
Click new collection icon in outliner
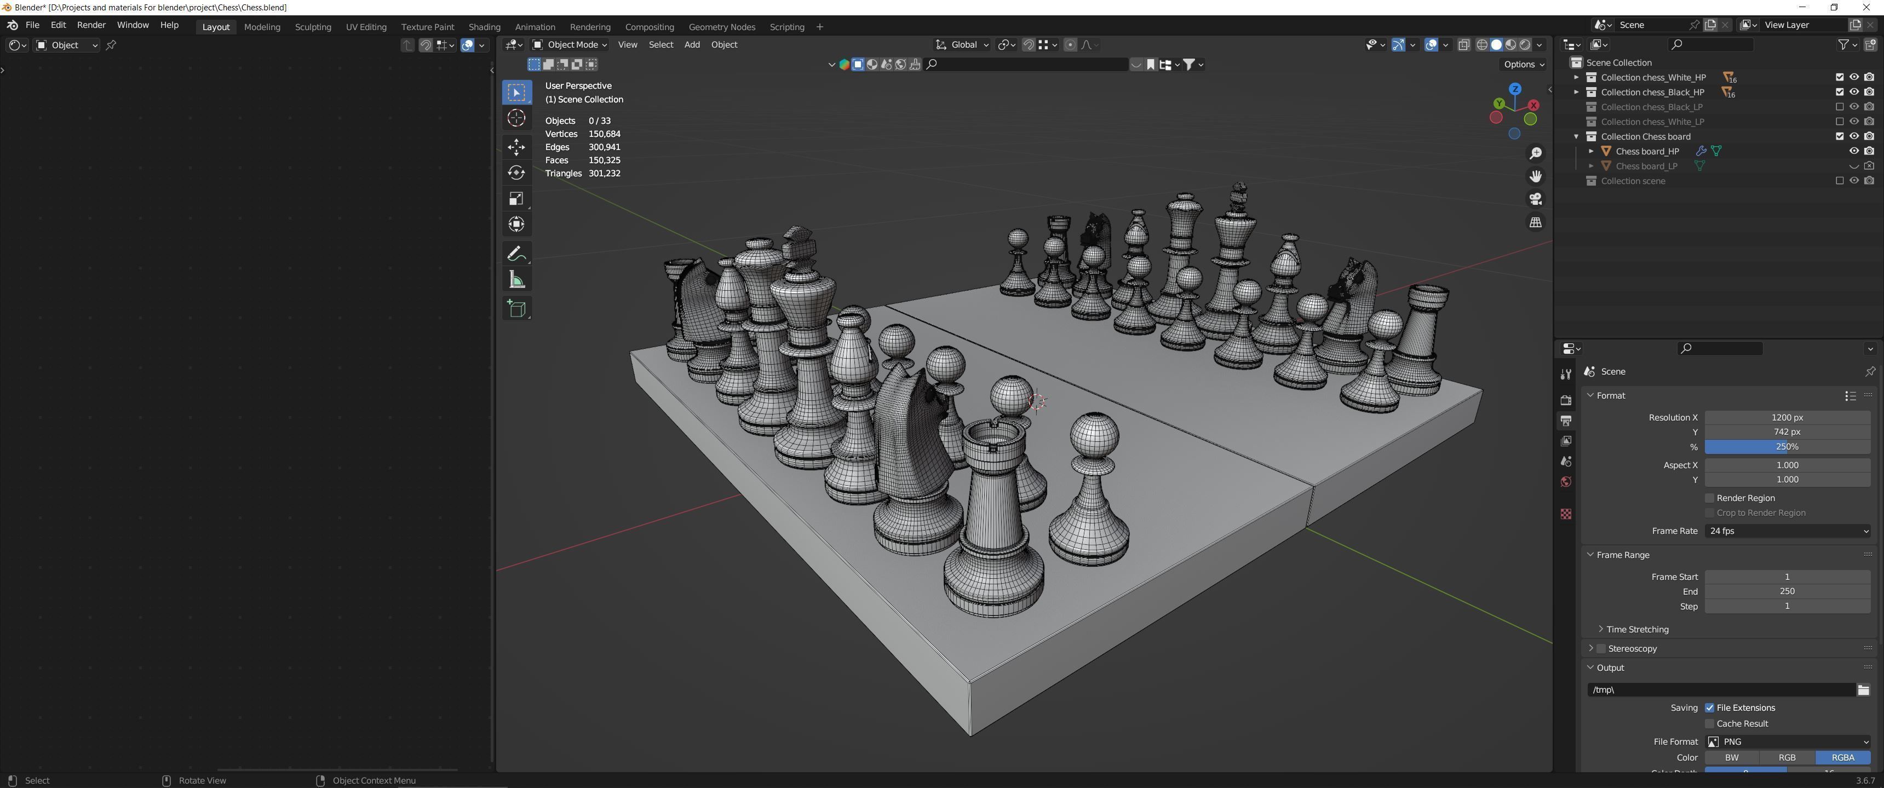pyautogui.click(x=1870, y=44)
